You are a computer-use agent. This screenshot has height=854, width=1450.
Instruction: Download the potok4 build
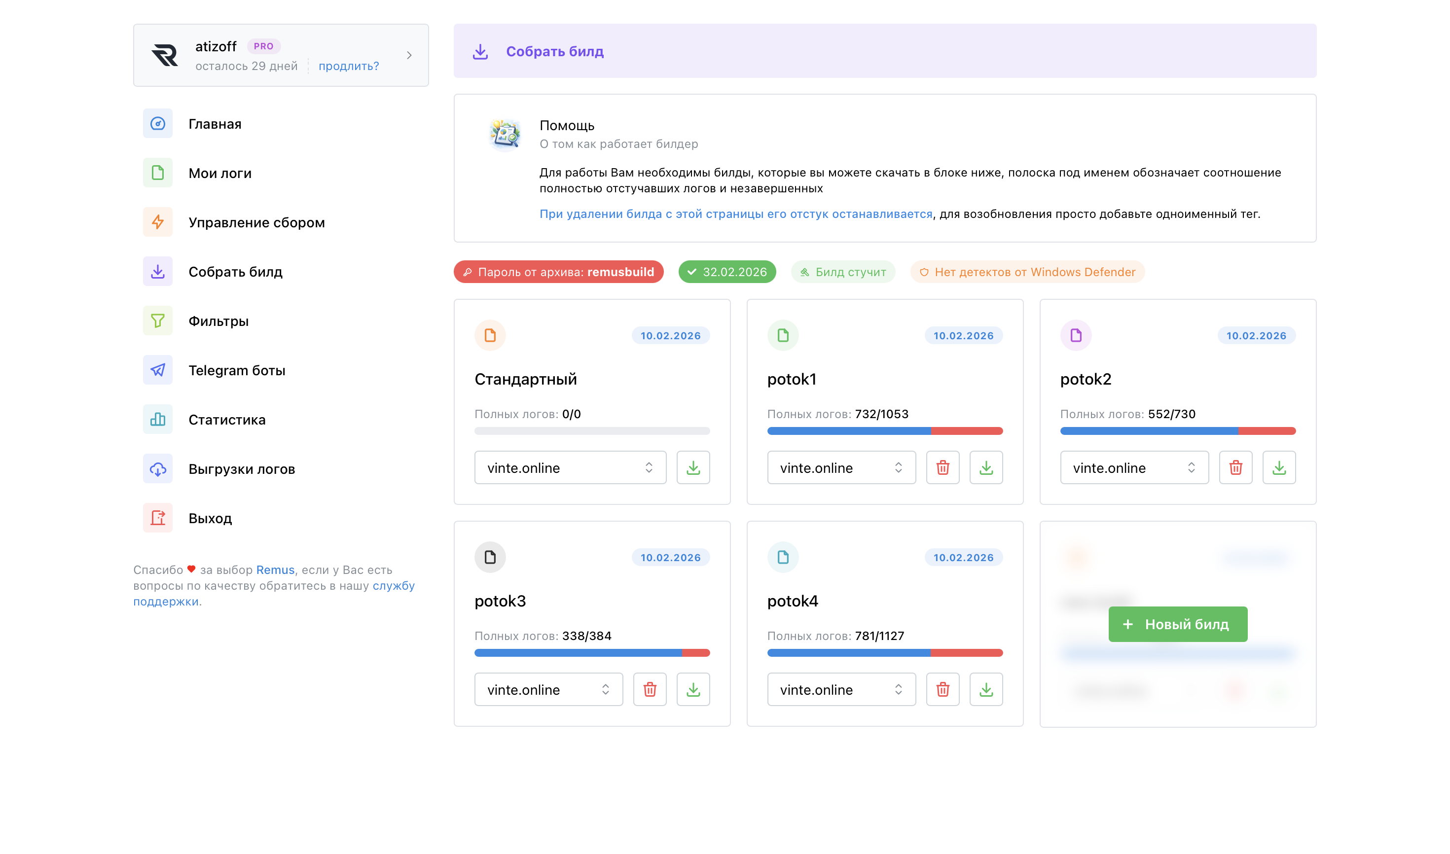(x=985, y=689)
